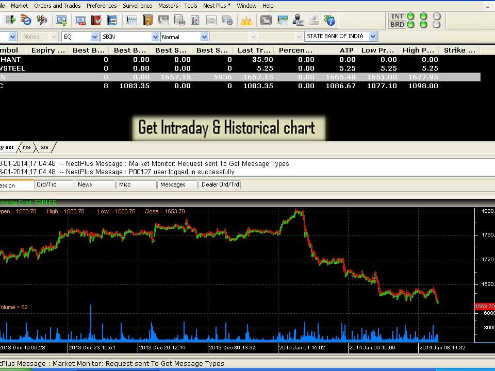Open the Surveillance menu
Viewport: 495px width, 371px height.
coord(137,6)
